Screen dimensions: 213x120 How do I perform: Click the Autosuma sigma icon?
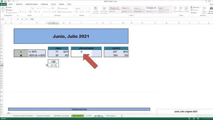click(191, 7)
